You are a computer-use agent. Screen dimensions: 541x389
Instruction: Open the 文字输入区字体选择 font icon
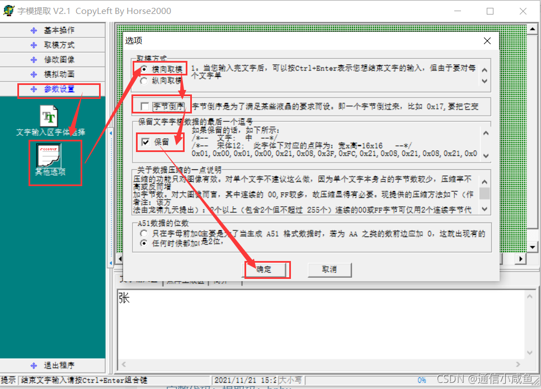49,116
